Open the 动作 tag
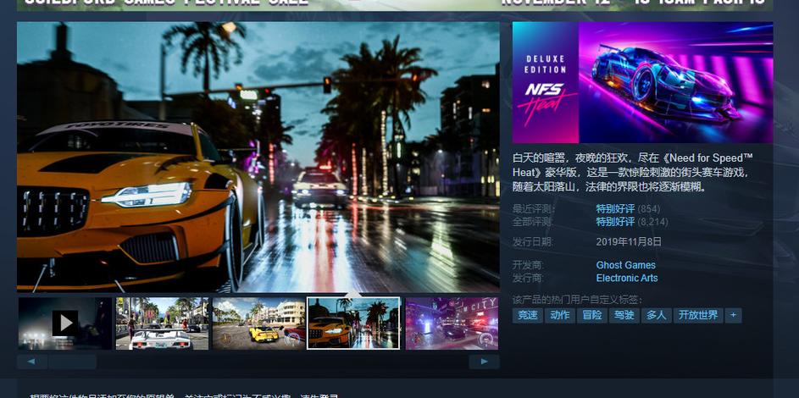Viewport: 799px width, 398px height. coord(560,315)
